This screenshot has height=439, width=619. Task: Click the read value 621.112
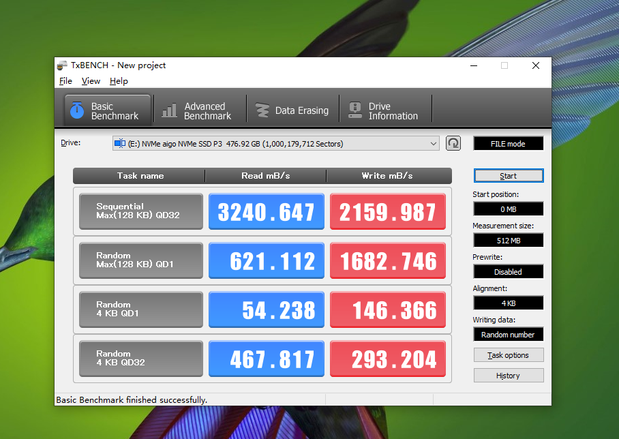click(x=267, y=260)
